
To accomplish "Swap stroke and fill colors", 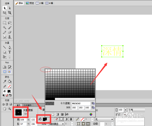I will (10, 95).
